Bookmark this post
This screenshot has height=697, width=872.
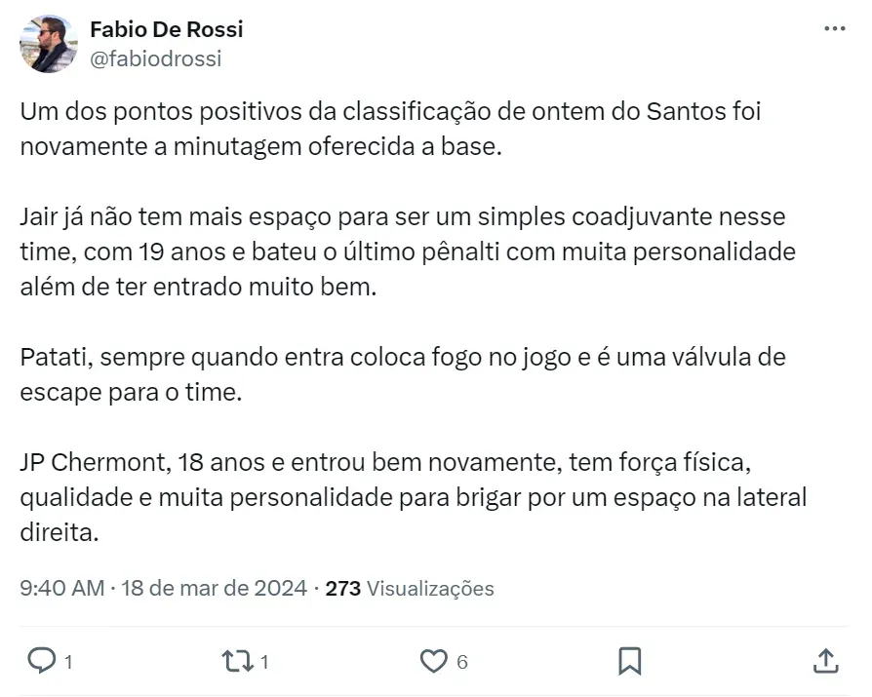(x=629, y=661)
